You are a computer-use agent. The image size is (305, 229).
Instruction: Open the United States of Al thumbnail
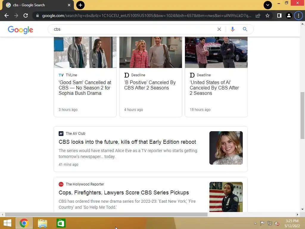pos(216,52)
